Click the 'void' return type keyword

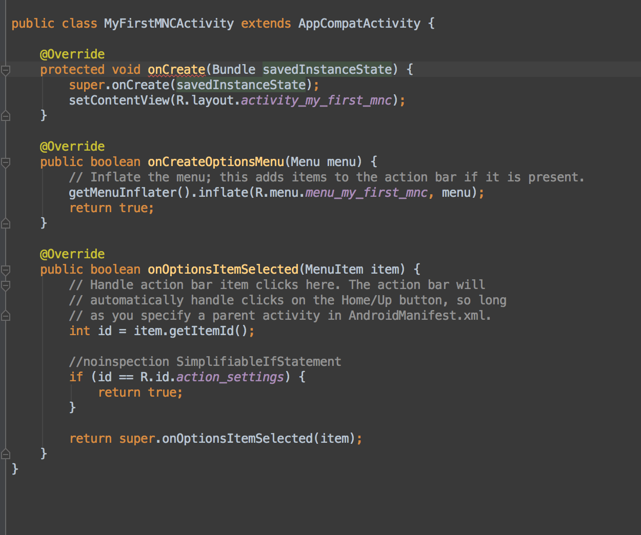point(126,70)
